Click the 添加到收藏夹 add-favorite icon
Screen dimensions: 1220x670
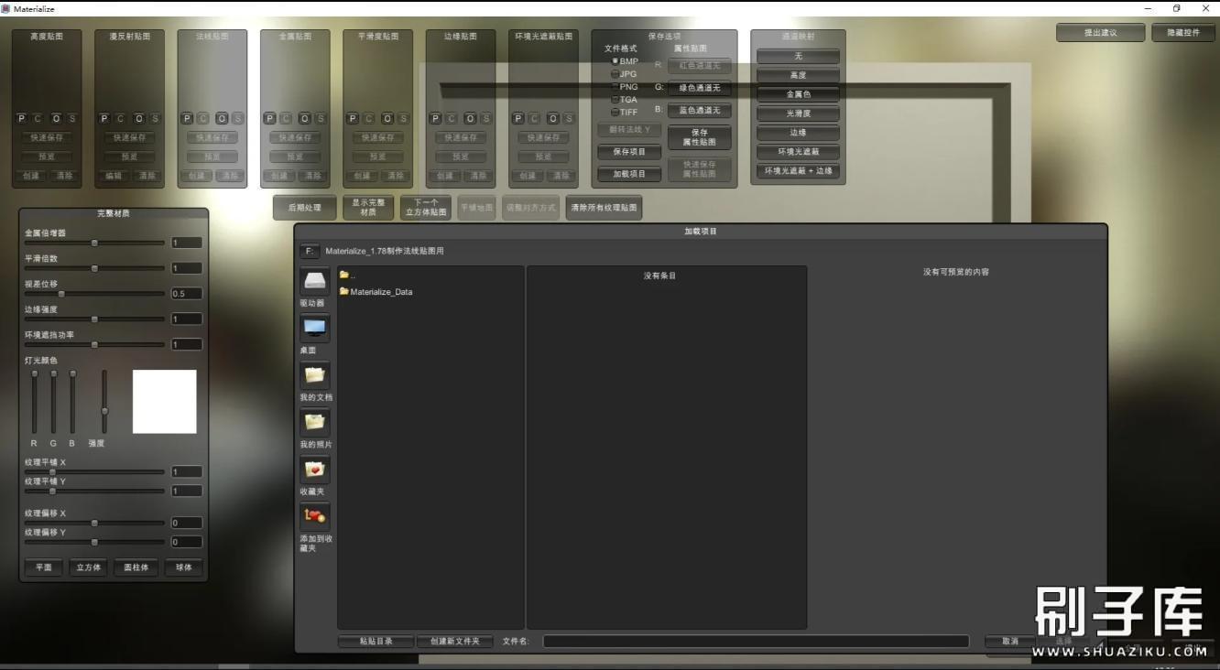[314, 517]
